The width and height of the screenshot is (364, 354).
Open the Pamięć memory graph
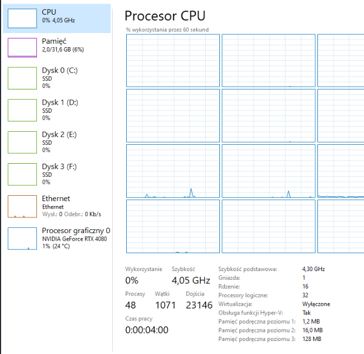click(22, 47)
